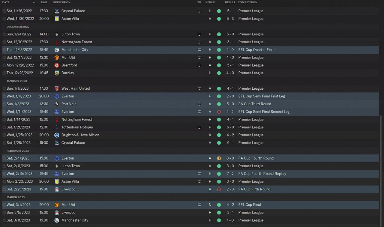Open the 7 - 2 result against Everton
The width and height of the screenshot is (384, 227).
[x=230, y=174]
